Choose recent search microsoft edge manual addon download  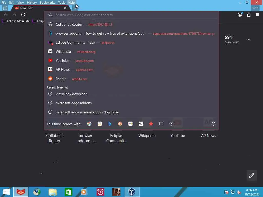click(x=131, y=112)
